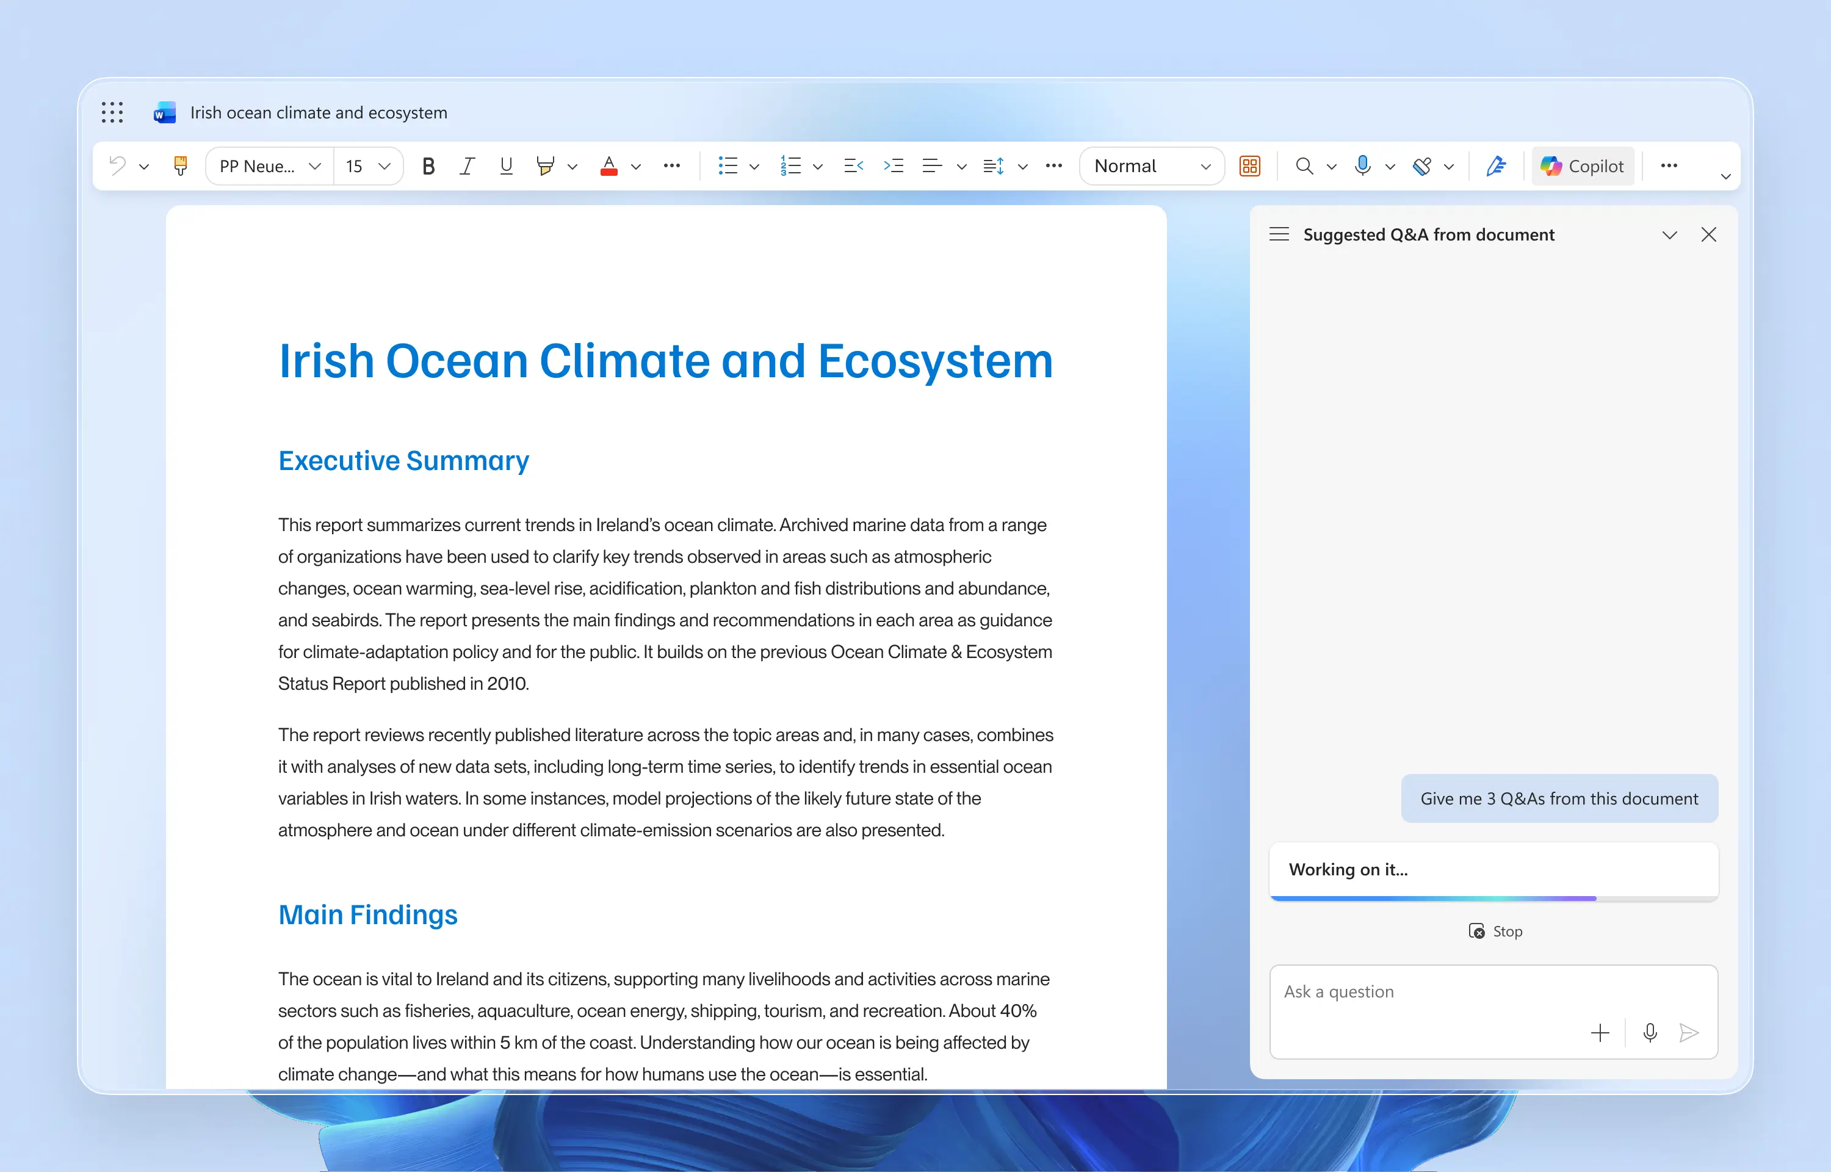The width and height of the screenshot is (1831, 1172).
Task: Click the Dictate microphone in toolbar
Action: click(x=1362, y=165)
